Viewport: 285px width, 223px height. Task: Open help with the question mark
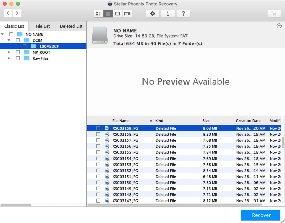tap(183, 14)
